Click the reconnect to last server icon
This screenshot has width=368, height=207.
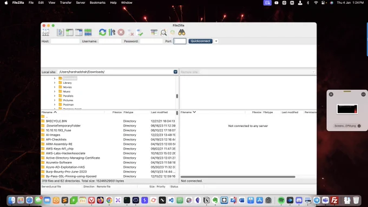click(140, 32)
